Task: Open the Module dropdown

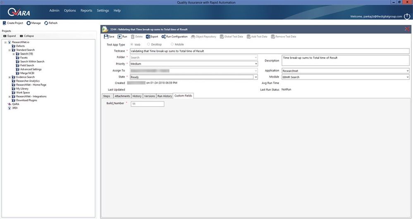Action: [x=408, y=77]
